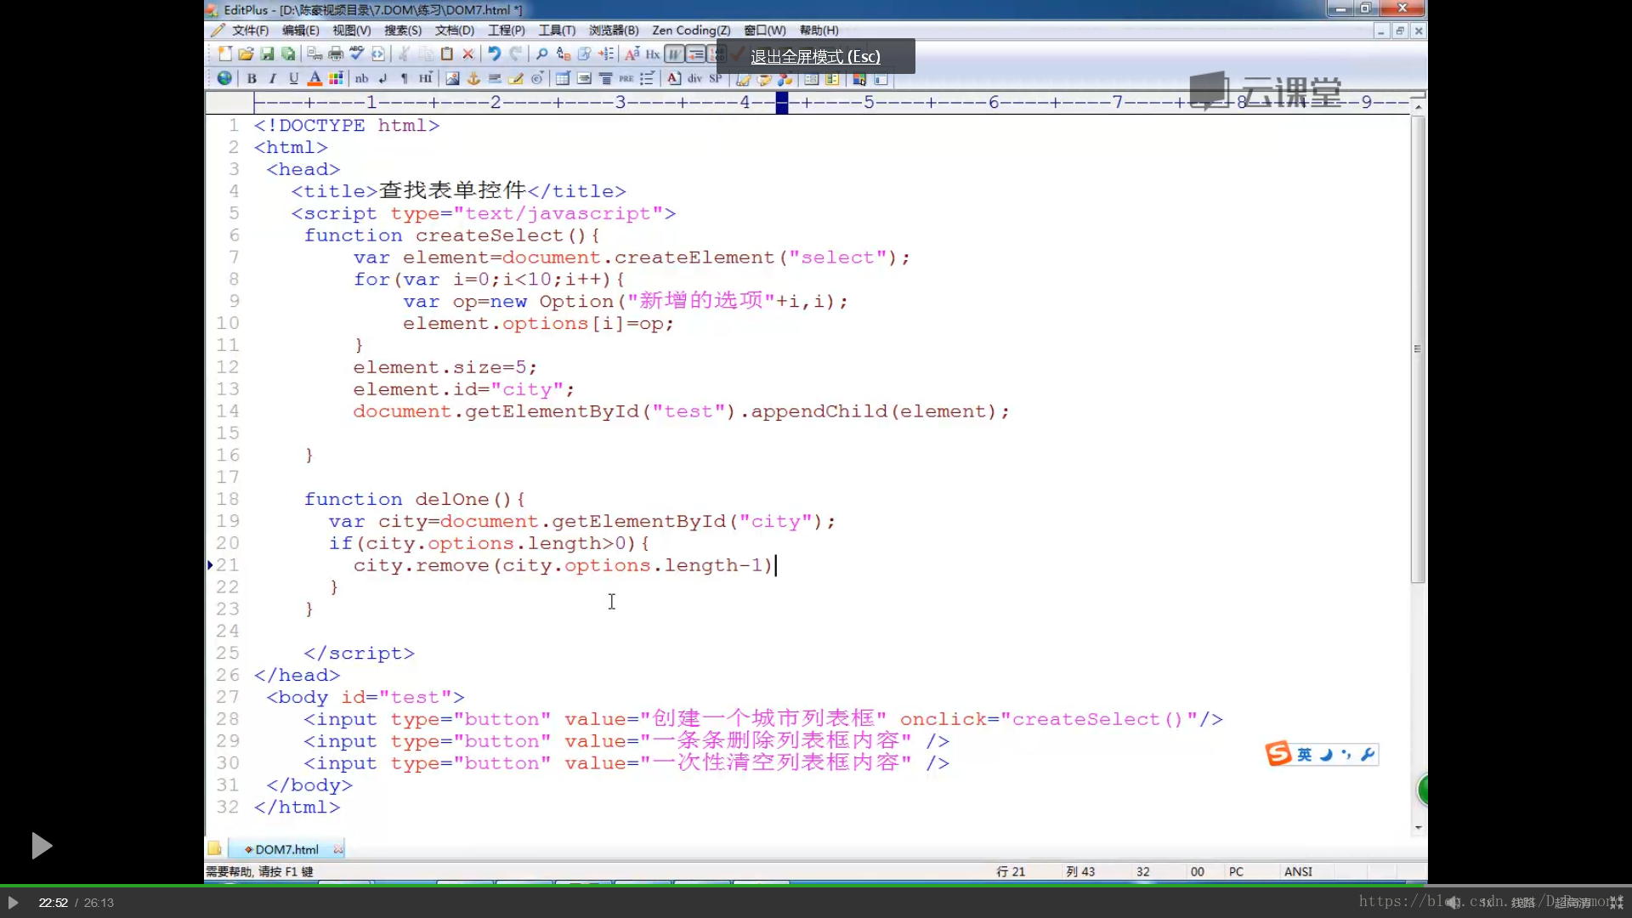Insert a PRE tag
The image size is (1632, 918).
click(626, 78)
